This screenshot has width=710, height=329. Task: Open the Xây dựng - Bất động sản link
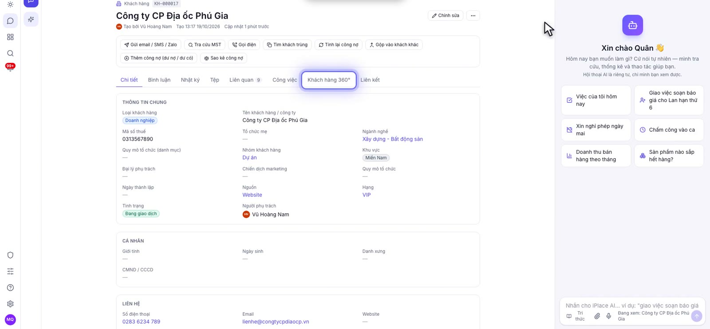pos(393,139)
